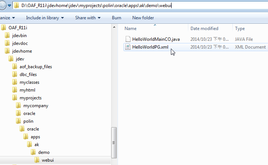Select jdevbin in the folder tree
Screen dimensions: 268x165
19,36
